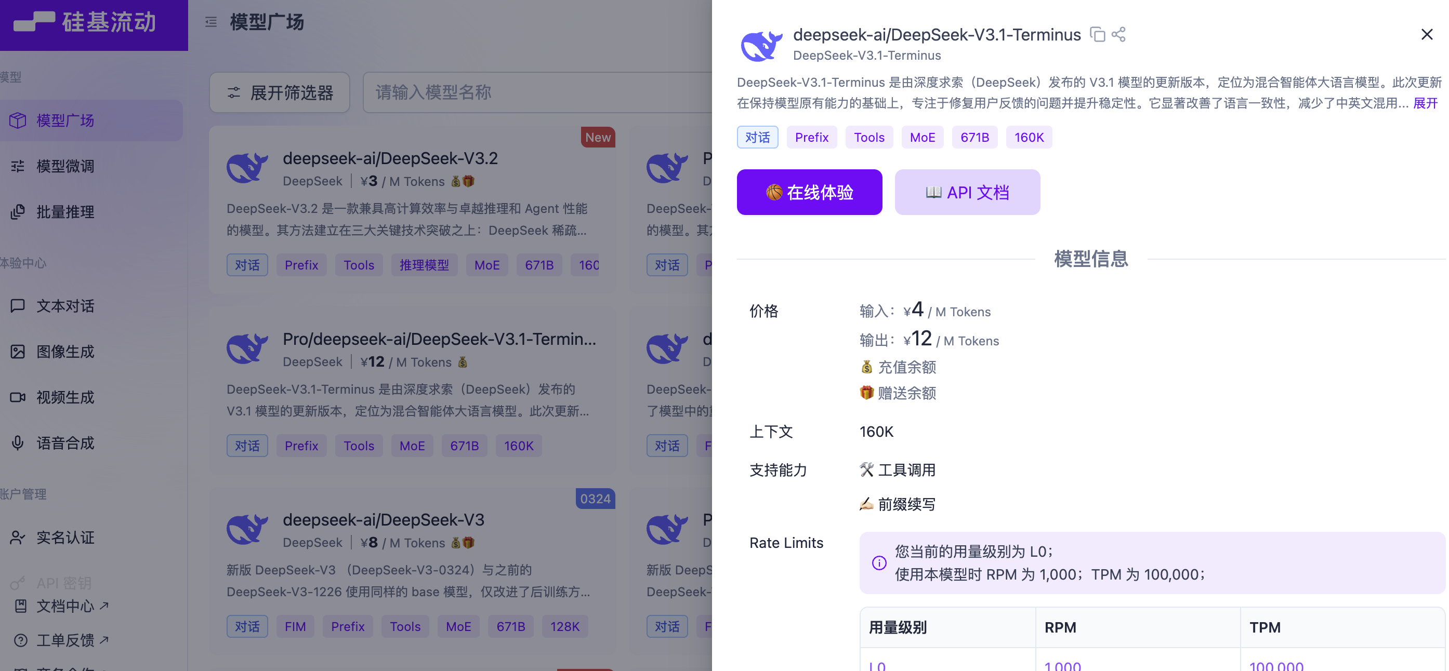Viewport: 1449px width, 671px height.
Task: Click Tools tag on DeepSeek-V3.2 card
Action: pos(358,265)
